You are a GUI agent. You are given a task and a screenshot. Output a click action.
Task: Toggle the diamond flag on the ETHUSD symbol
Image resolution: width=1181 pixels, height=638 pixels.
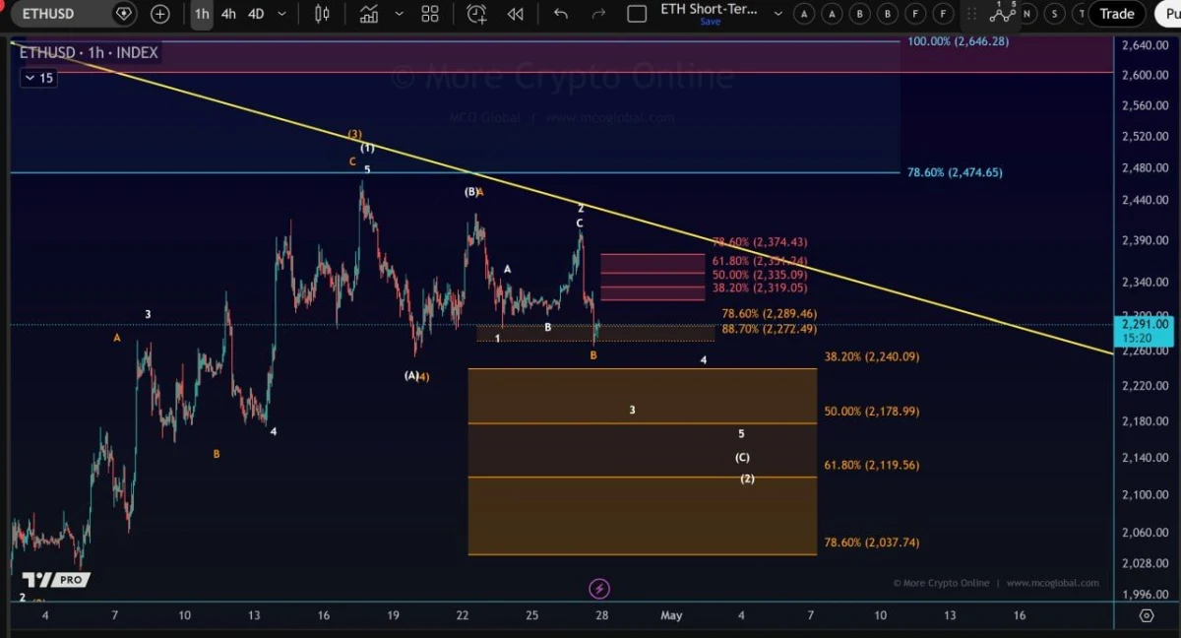tap(123, 14)
